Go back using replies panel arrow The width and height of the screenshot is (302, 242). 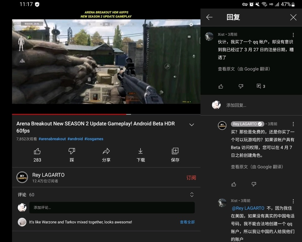click(210, 17)
